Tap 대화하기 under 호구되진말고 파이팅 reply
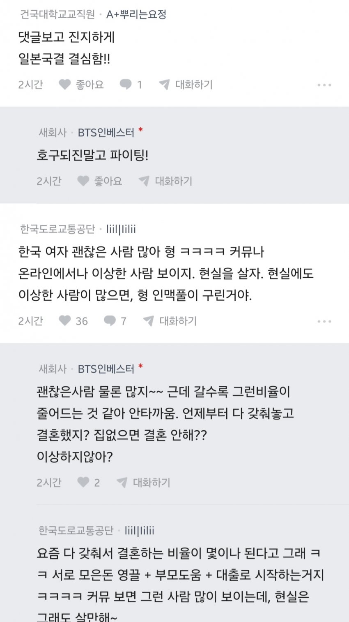 (173, 181)
